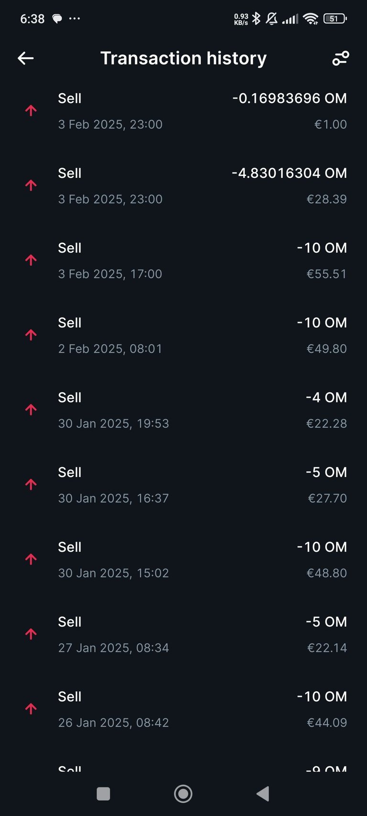Open the €48.80 sell transaction
This screenshot has width=367, height=816.
click(x=183, y=559)
